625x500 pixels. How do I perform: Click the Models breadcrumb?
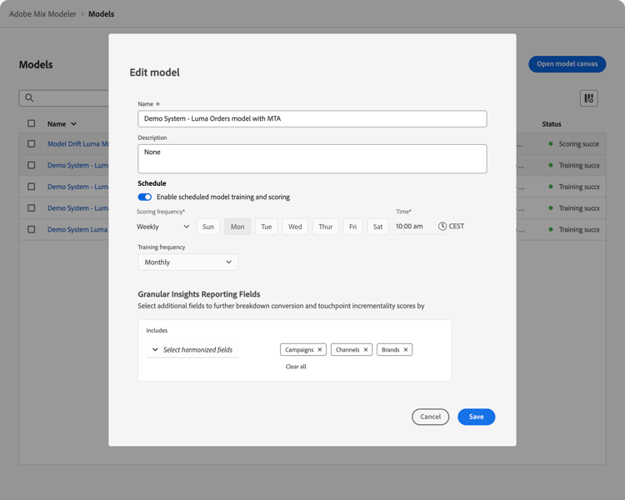pyautogui.click(x=101, y=14)
